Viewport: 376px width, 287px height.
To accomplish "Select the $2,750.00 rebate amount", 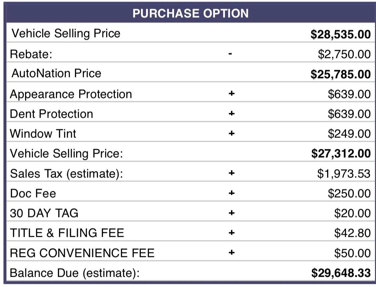I will tap(344, 54).
